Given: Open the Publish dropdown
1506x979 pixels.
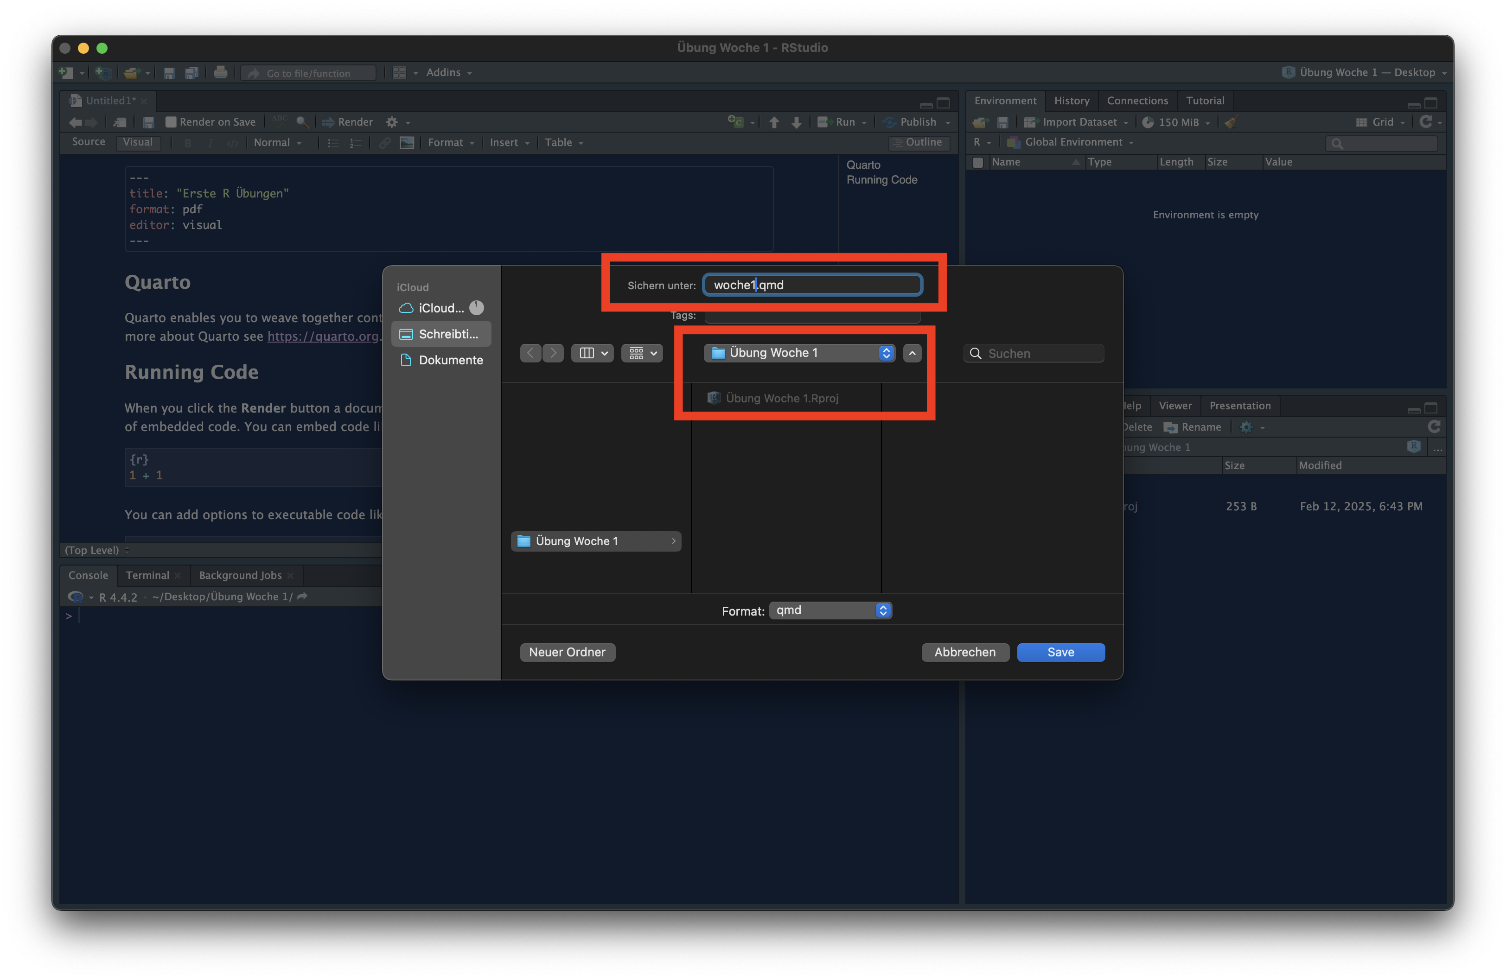Looking at the screenshot, I should coord(948,122).
